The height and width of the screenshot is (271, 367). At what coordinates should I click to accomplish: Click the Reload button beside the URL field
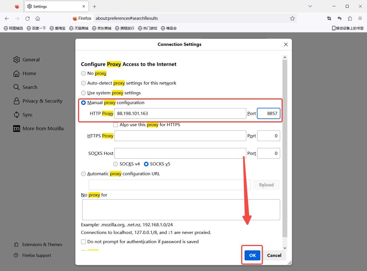(266, 185)
